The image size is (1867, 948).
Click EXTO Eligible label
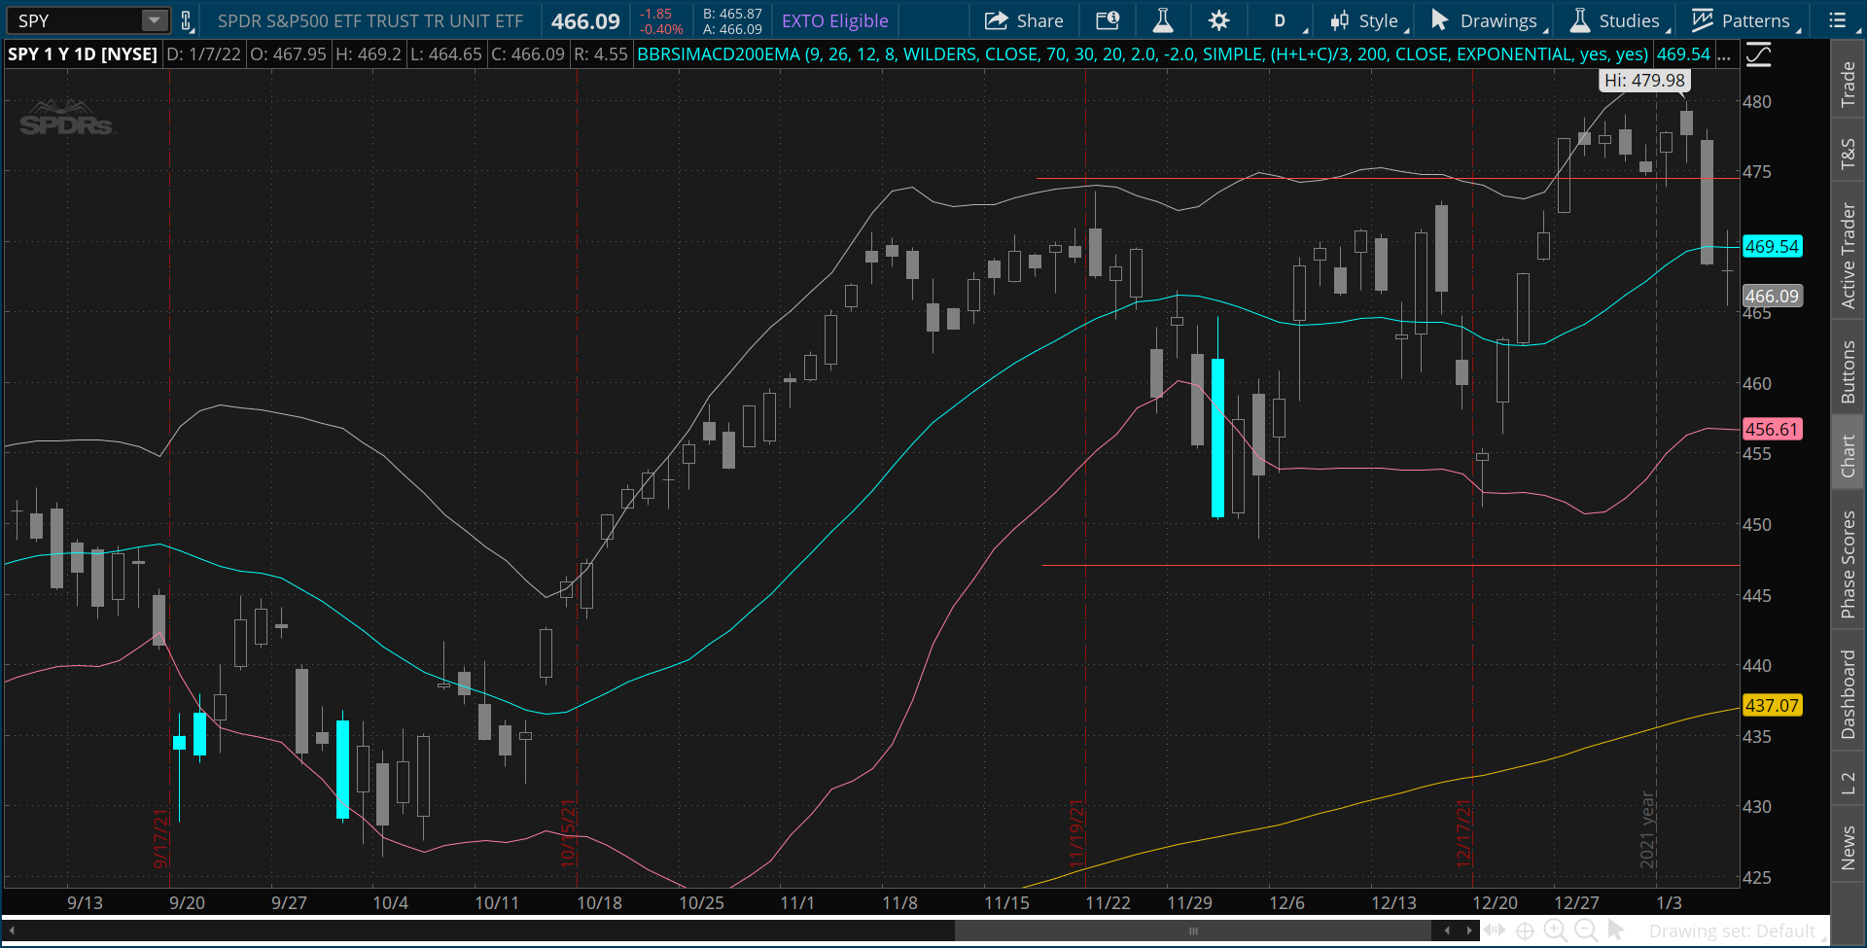pyautogui.click(x=835, y=20)
